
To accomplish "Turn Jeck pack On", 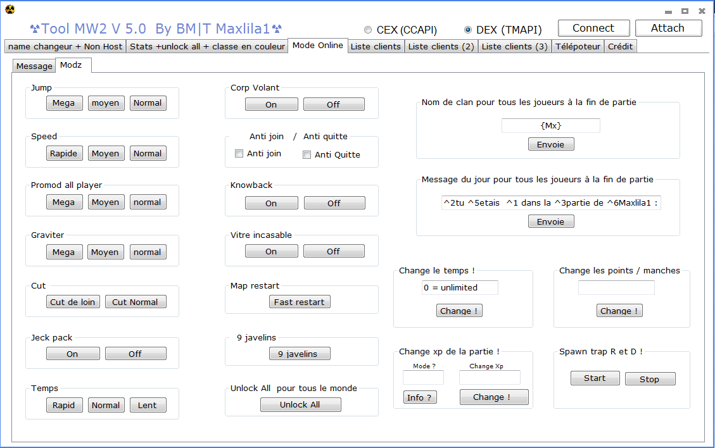I will click(x=73, y=354).
